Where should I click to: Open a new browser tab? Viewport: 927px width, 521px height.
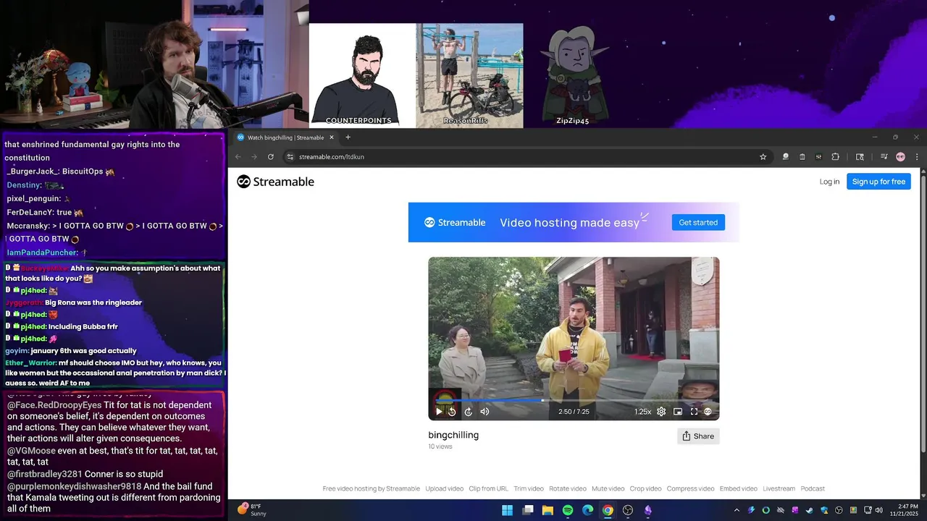click(x=348, y=137)
